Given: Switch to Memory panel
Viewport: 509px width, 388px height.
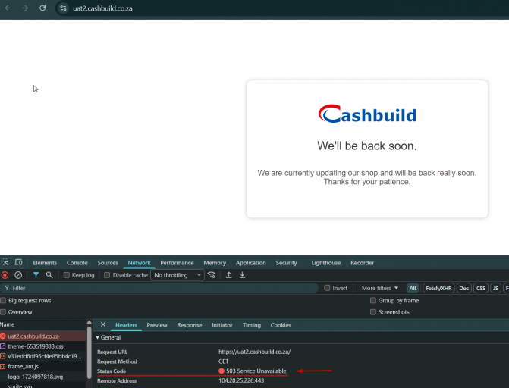Looking at the screenshot, I should tap(215, 263).
